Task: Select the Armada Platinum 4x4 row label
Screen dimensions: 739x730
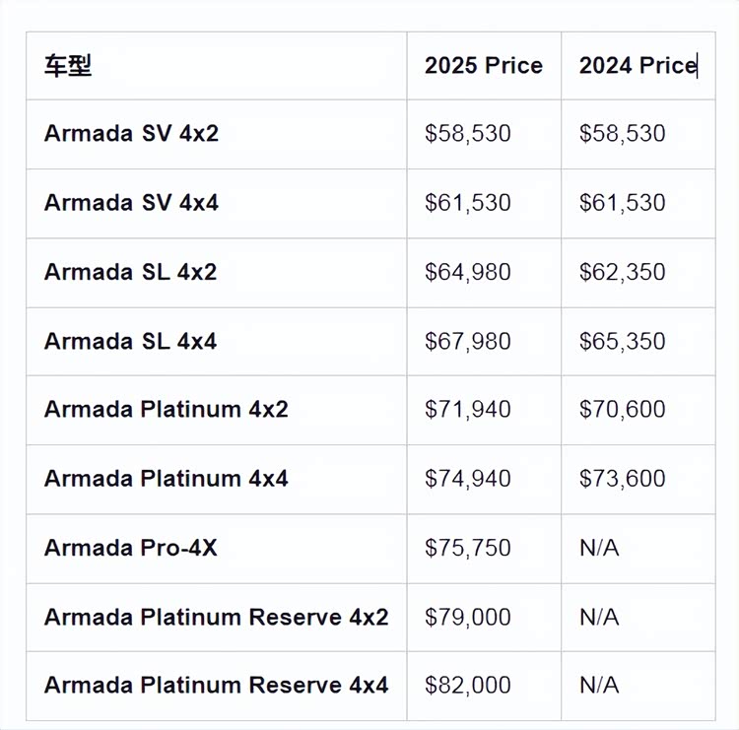Action: 166,479
